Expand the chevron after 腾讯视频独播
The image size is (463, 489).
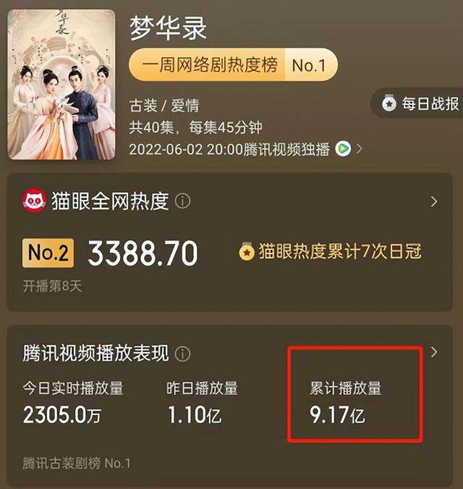tap(360, 149)
